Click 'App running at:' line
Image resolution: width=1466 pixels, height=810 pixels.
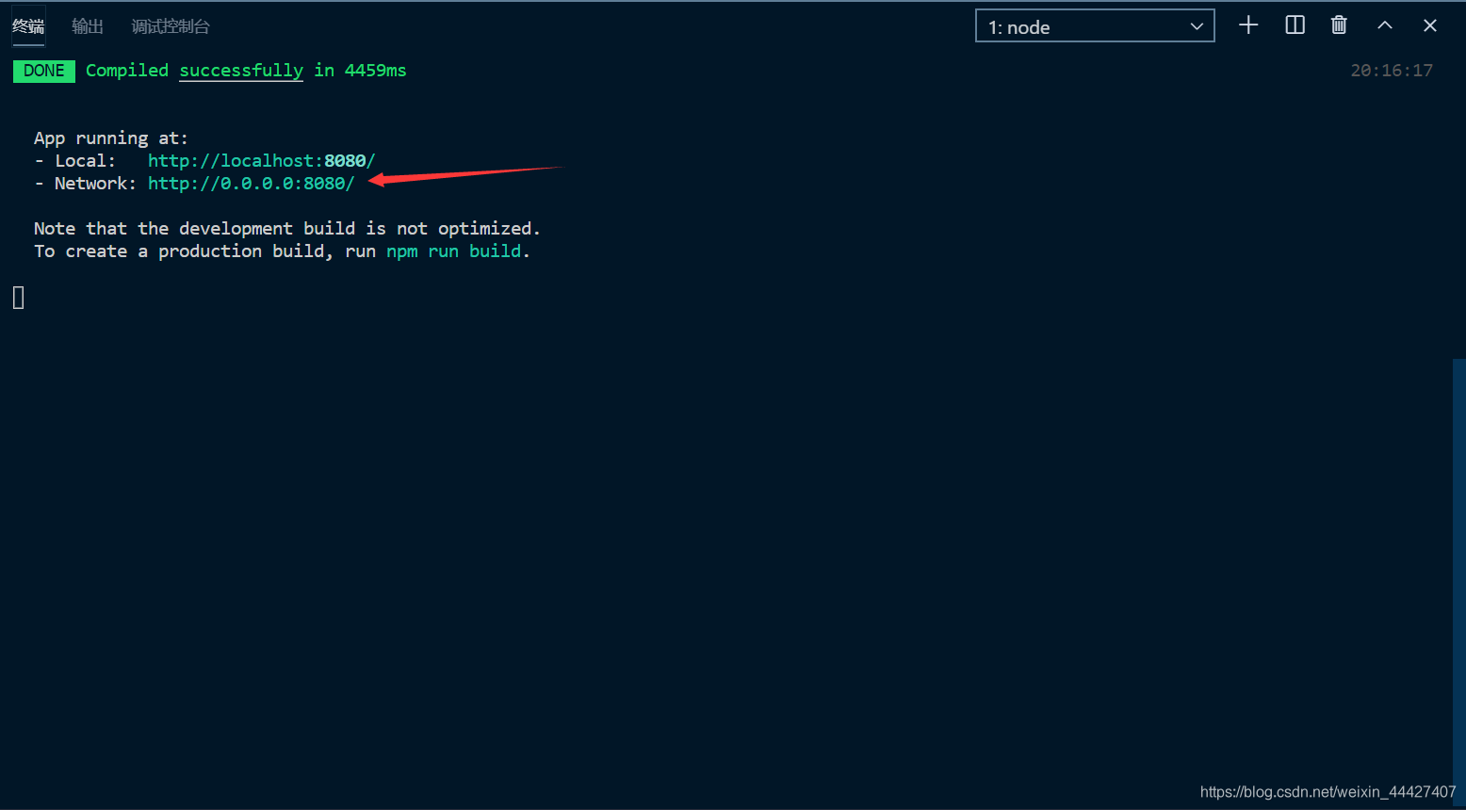click(111, 138)
